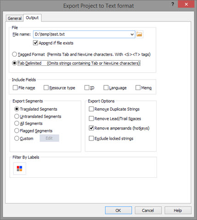Click inside the File name text field

(81, 34)
